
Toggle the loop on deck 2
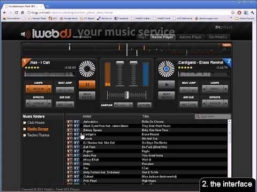coord(215,89)
